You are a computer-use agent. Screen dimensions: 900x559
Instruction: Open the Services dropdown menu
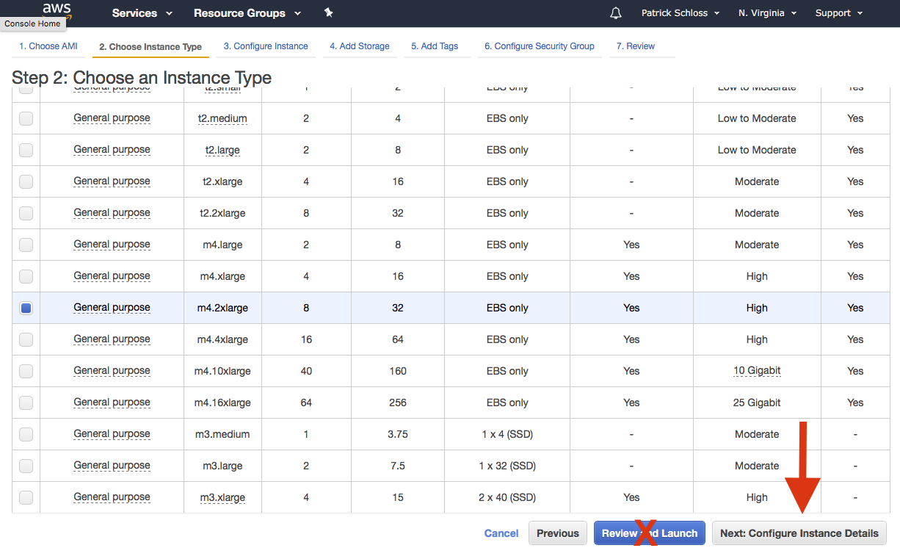tap(141, 12)
